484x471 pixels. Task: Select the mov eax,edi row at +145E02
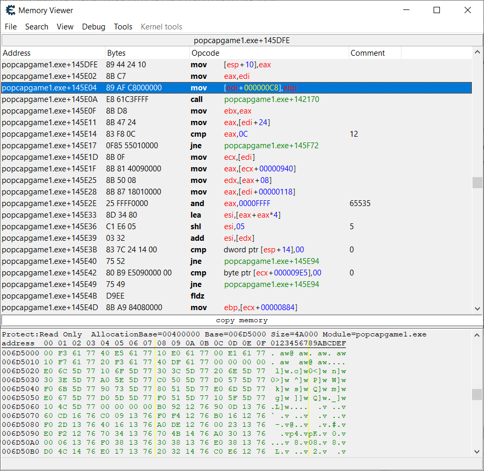click(236, 76)
